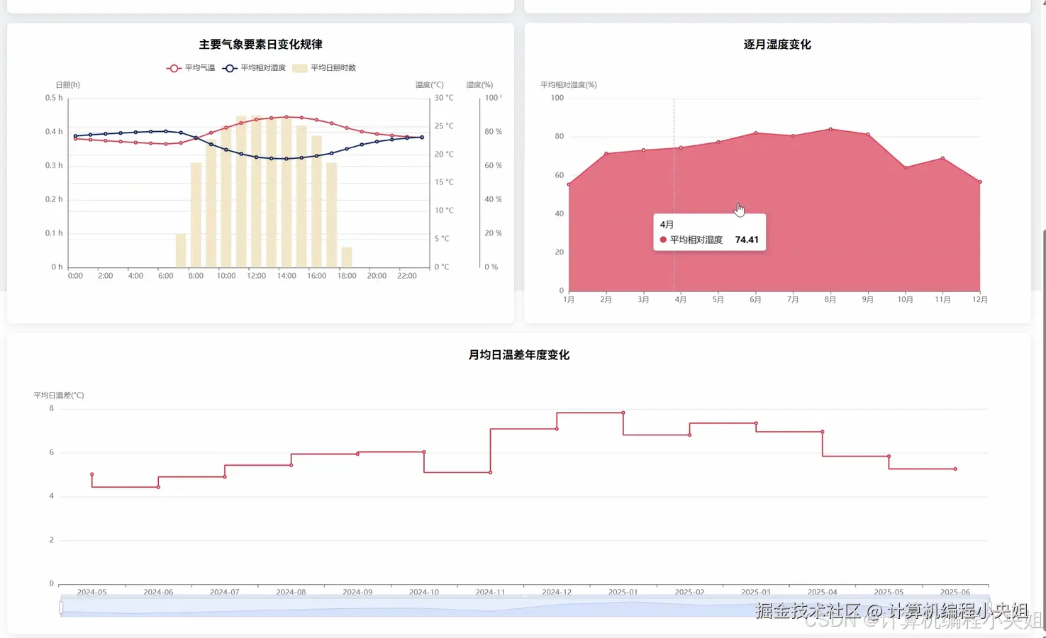The height and width of the screenshot is (638, 1046).
Task: Click the 月均日温差年度变化 chart title
Action: click(x=519, y=354)
